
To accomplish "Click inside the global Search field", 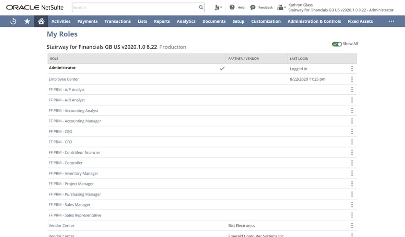I will [x=135, y=8].
